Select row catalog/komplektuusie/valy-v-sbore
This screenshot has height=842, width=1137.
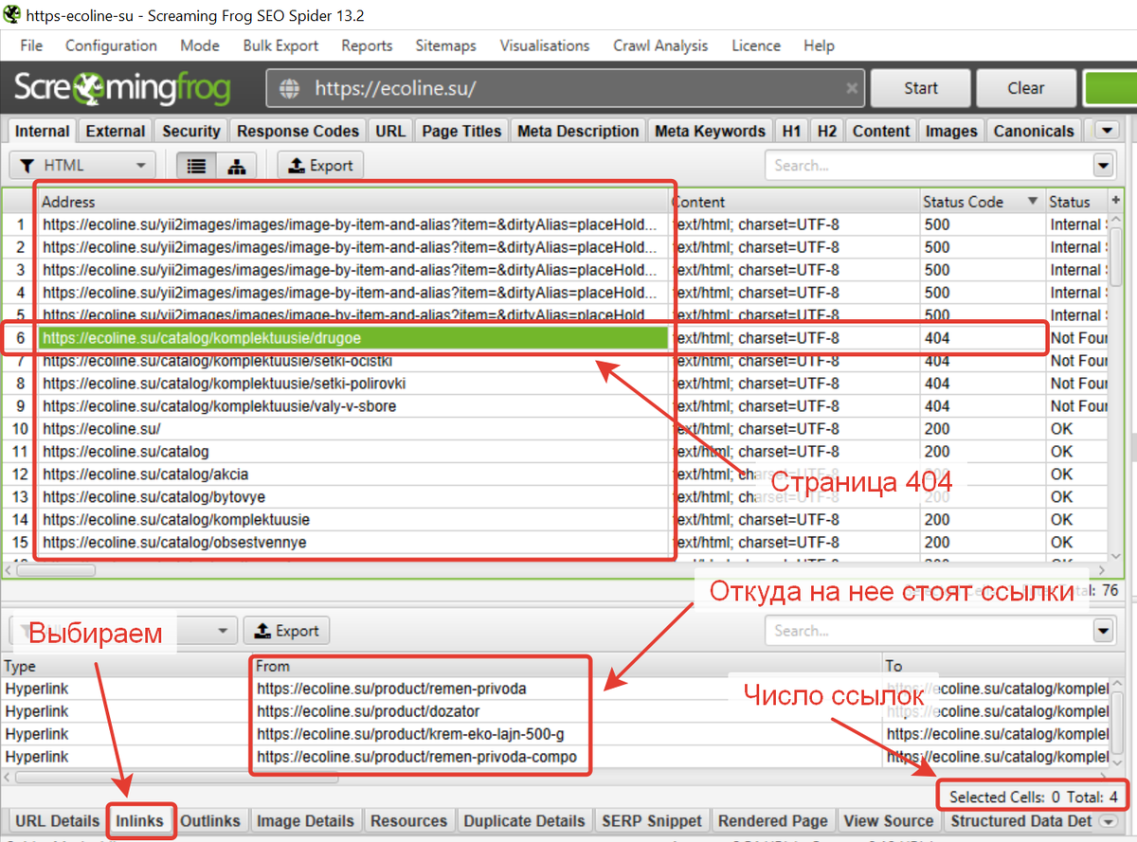(353, 406)
